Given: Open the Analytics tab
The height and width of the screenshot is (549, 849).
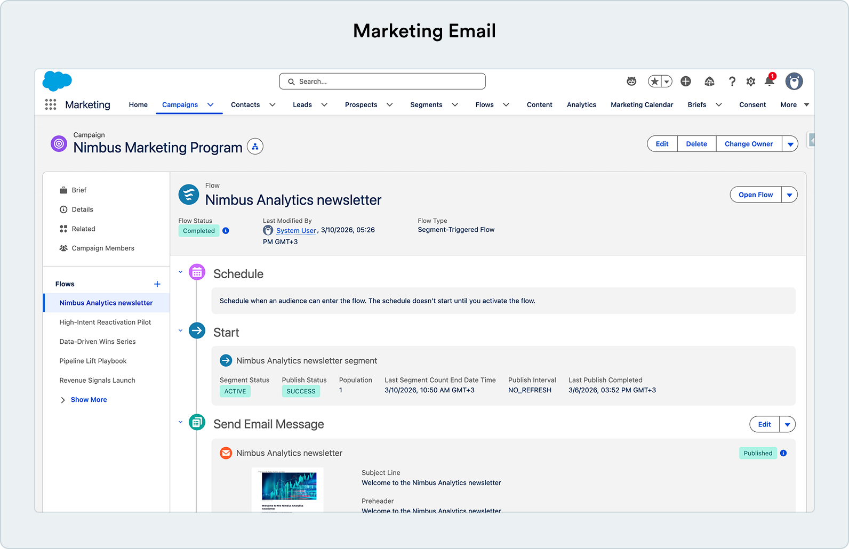Looking at the screenshot, I should [581, 104].
